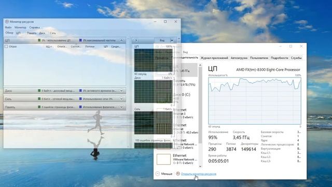The height and width of the screenshot is (187, 332).
Task: Open the Монитор menu in Resource Monitor
Action: click(x=20, y=28)
